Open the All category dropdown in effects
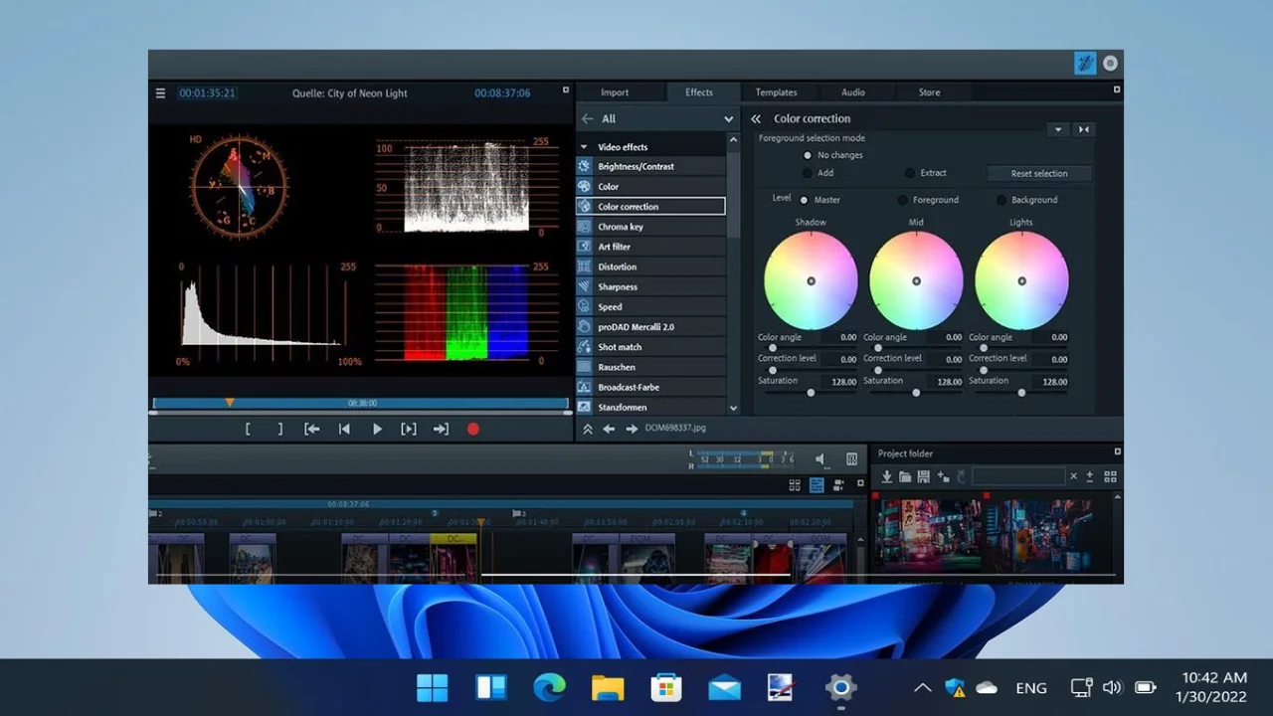This screenshot has height=716, width=1273. coord(728,119)
